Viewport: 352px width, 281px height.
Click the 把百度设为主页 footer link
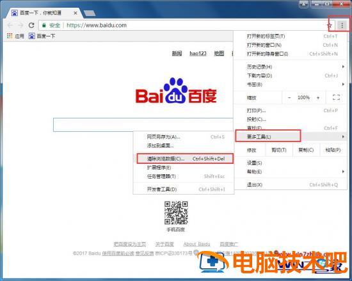[x=130, y=244]
